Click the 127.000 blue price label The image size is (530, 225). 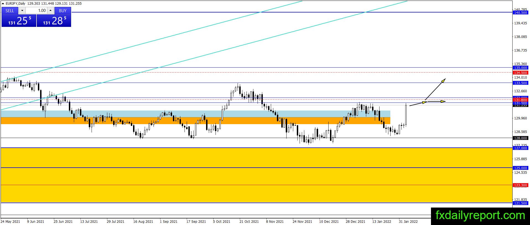point(520,148)
